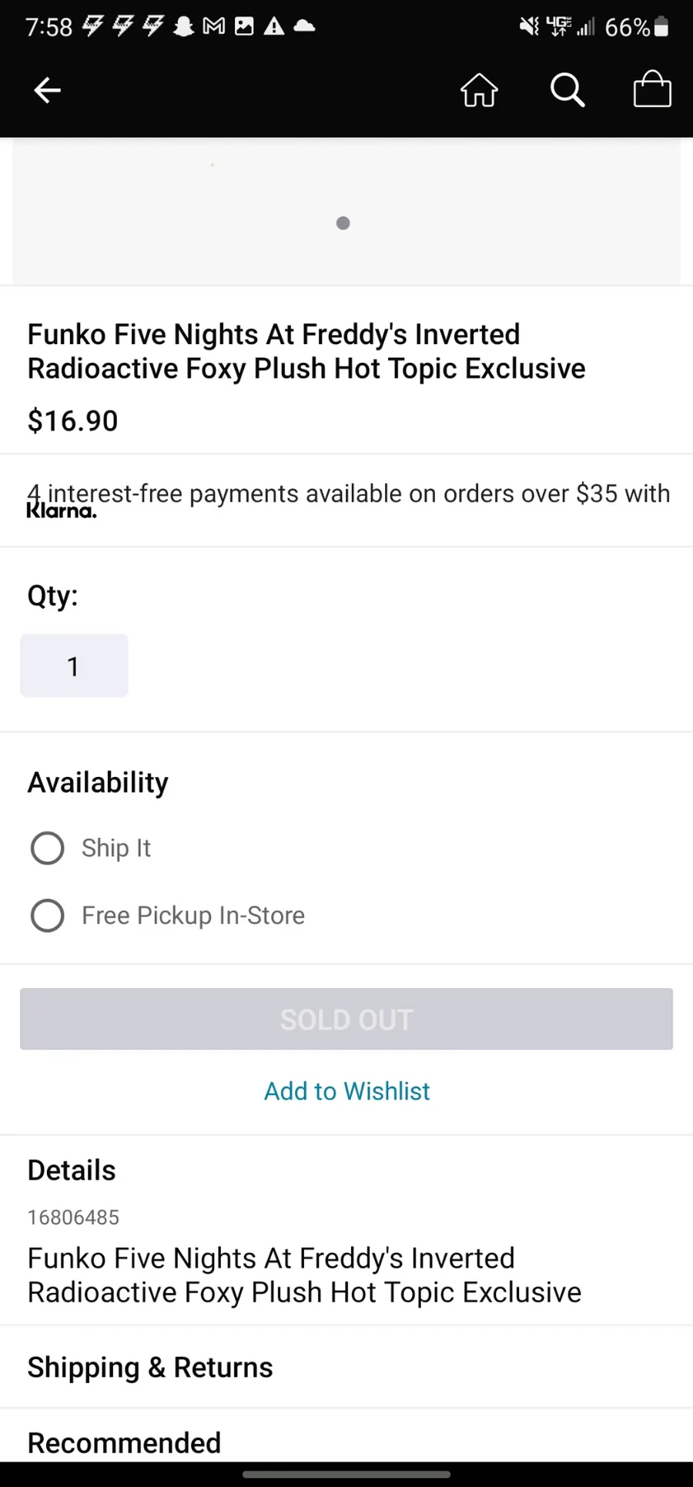The width and height of the screenshot is (693, 1487).
Task: Tap the bottom navigation gesture bar
Action: coord(346,1475)
